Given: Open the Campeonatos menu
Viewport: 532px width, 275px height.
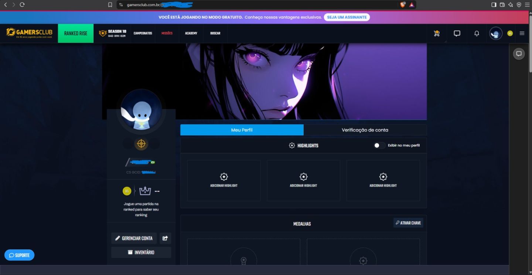Looking at the screenshot, I should tap(143, 33).
